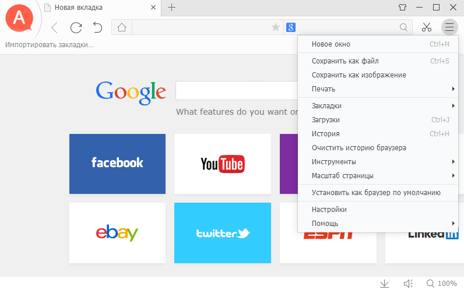
Task: Focus the address bar field
Action: click(201, 27)
